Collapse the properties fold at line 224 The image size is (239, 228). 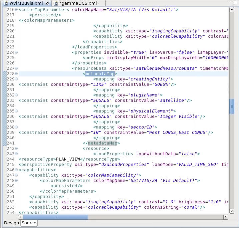tap(16, 52)
